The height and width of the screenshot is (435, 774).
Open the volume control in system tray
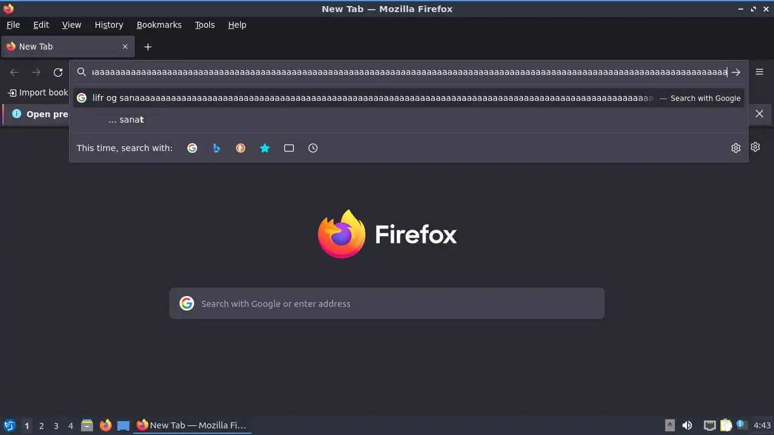click(x=687, y=425)
